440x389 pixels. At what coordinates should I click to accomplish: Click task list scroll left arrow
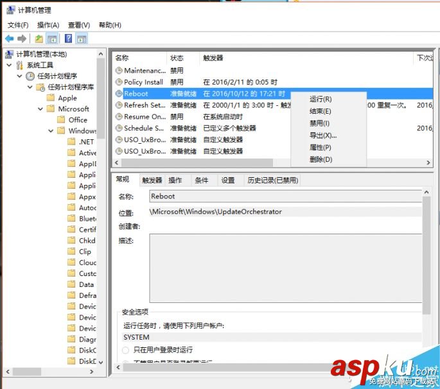point(117,162)
